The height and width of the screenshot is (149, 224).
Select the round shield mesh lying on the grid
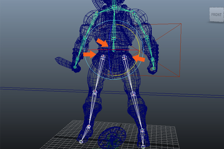(x=112, y=137)
